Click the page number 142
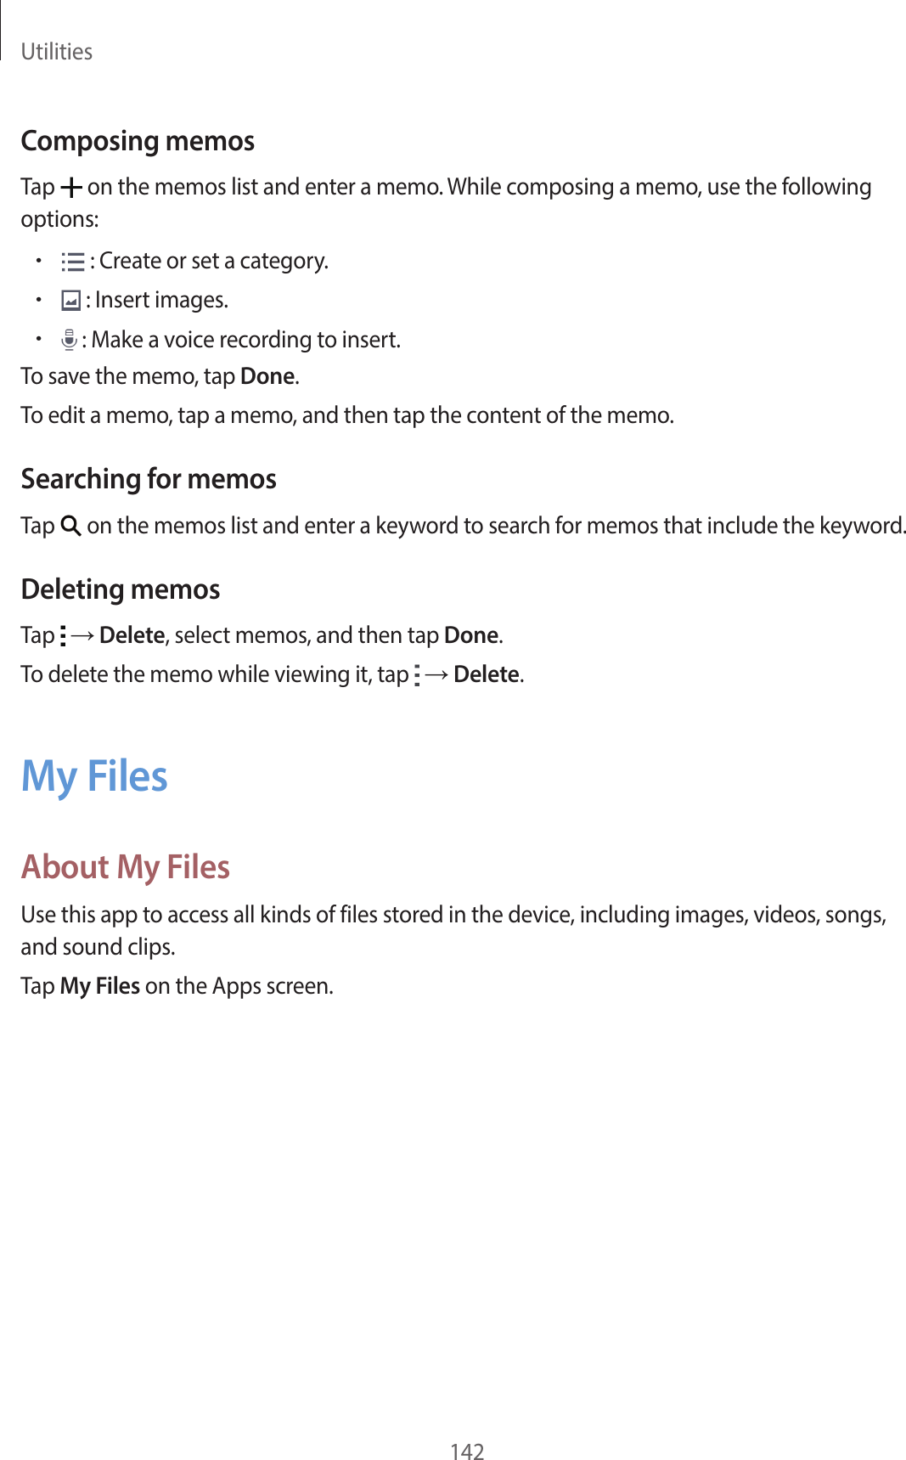 tap(467, 1451)
